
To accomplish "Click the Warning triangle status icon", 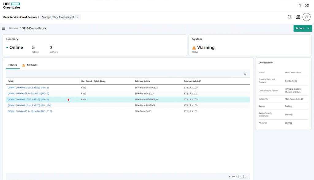I will coord(194,47).
